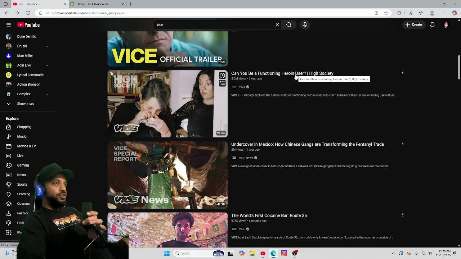Add page to favorites with star icon
Viewport: 461px width, 259px height.
[x=386, y=13]
